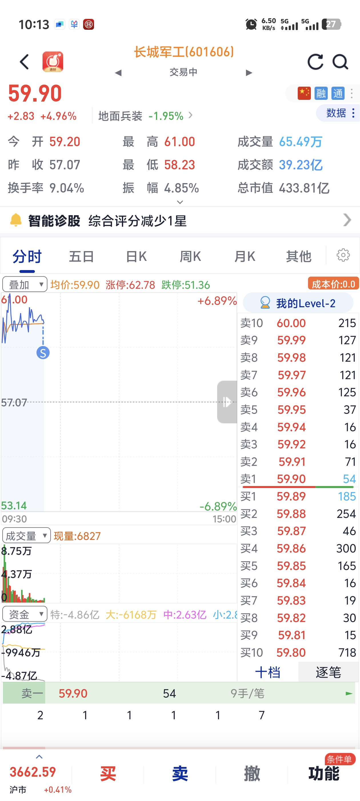360x801 pixels.
Task: Tap the 涨停:62.78 limit-up label
Action: (x=130, y=285)
